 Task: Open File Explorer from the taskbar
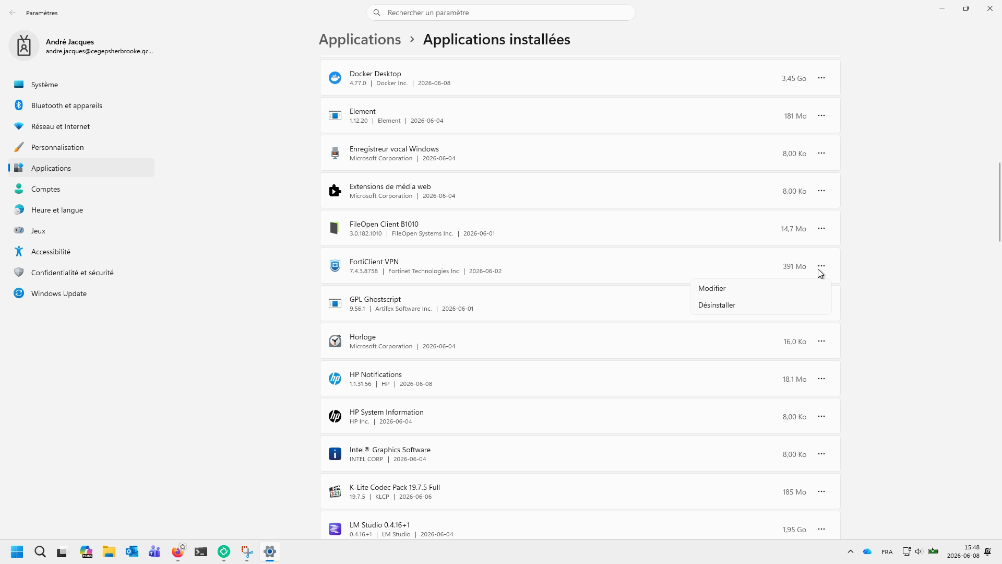(109, 552)
